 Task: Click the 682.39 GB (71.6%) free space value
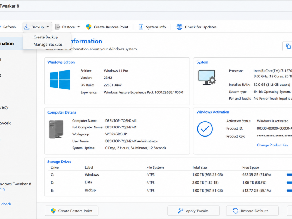(257, 175)
